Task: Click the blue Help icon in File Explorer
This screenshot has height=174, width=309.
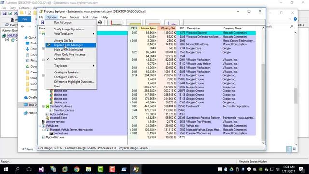Action: coord(295,19)
